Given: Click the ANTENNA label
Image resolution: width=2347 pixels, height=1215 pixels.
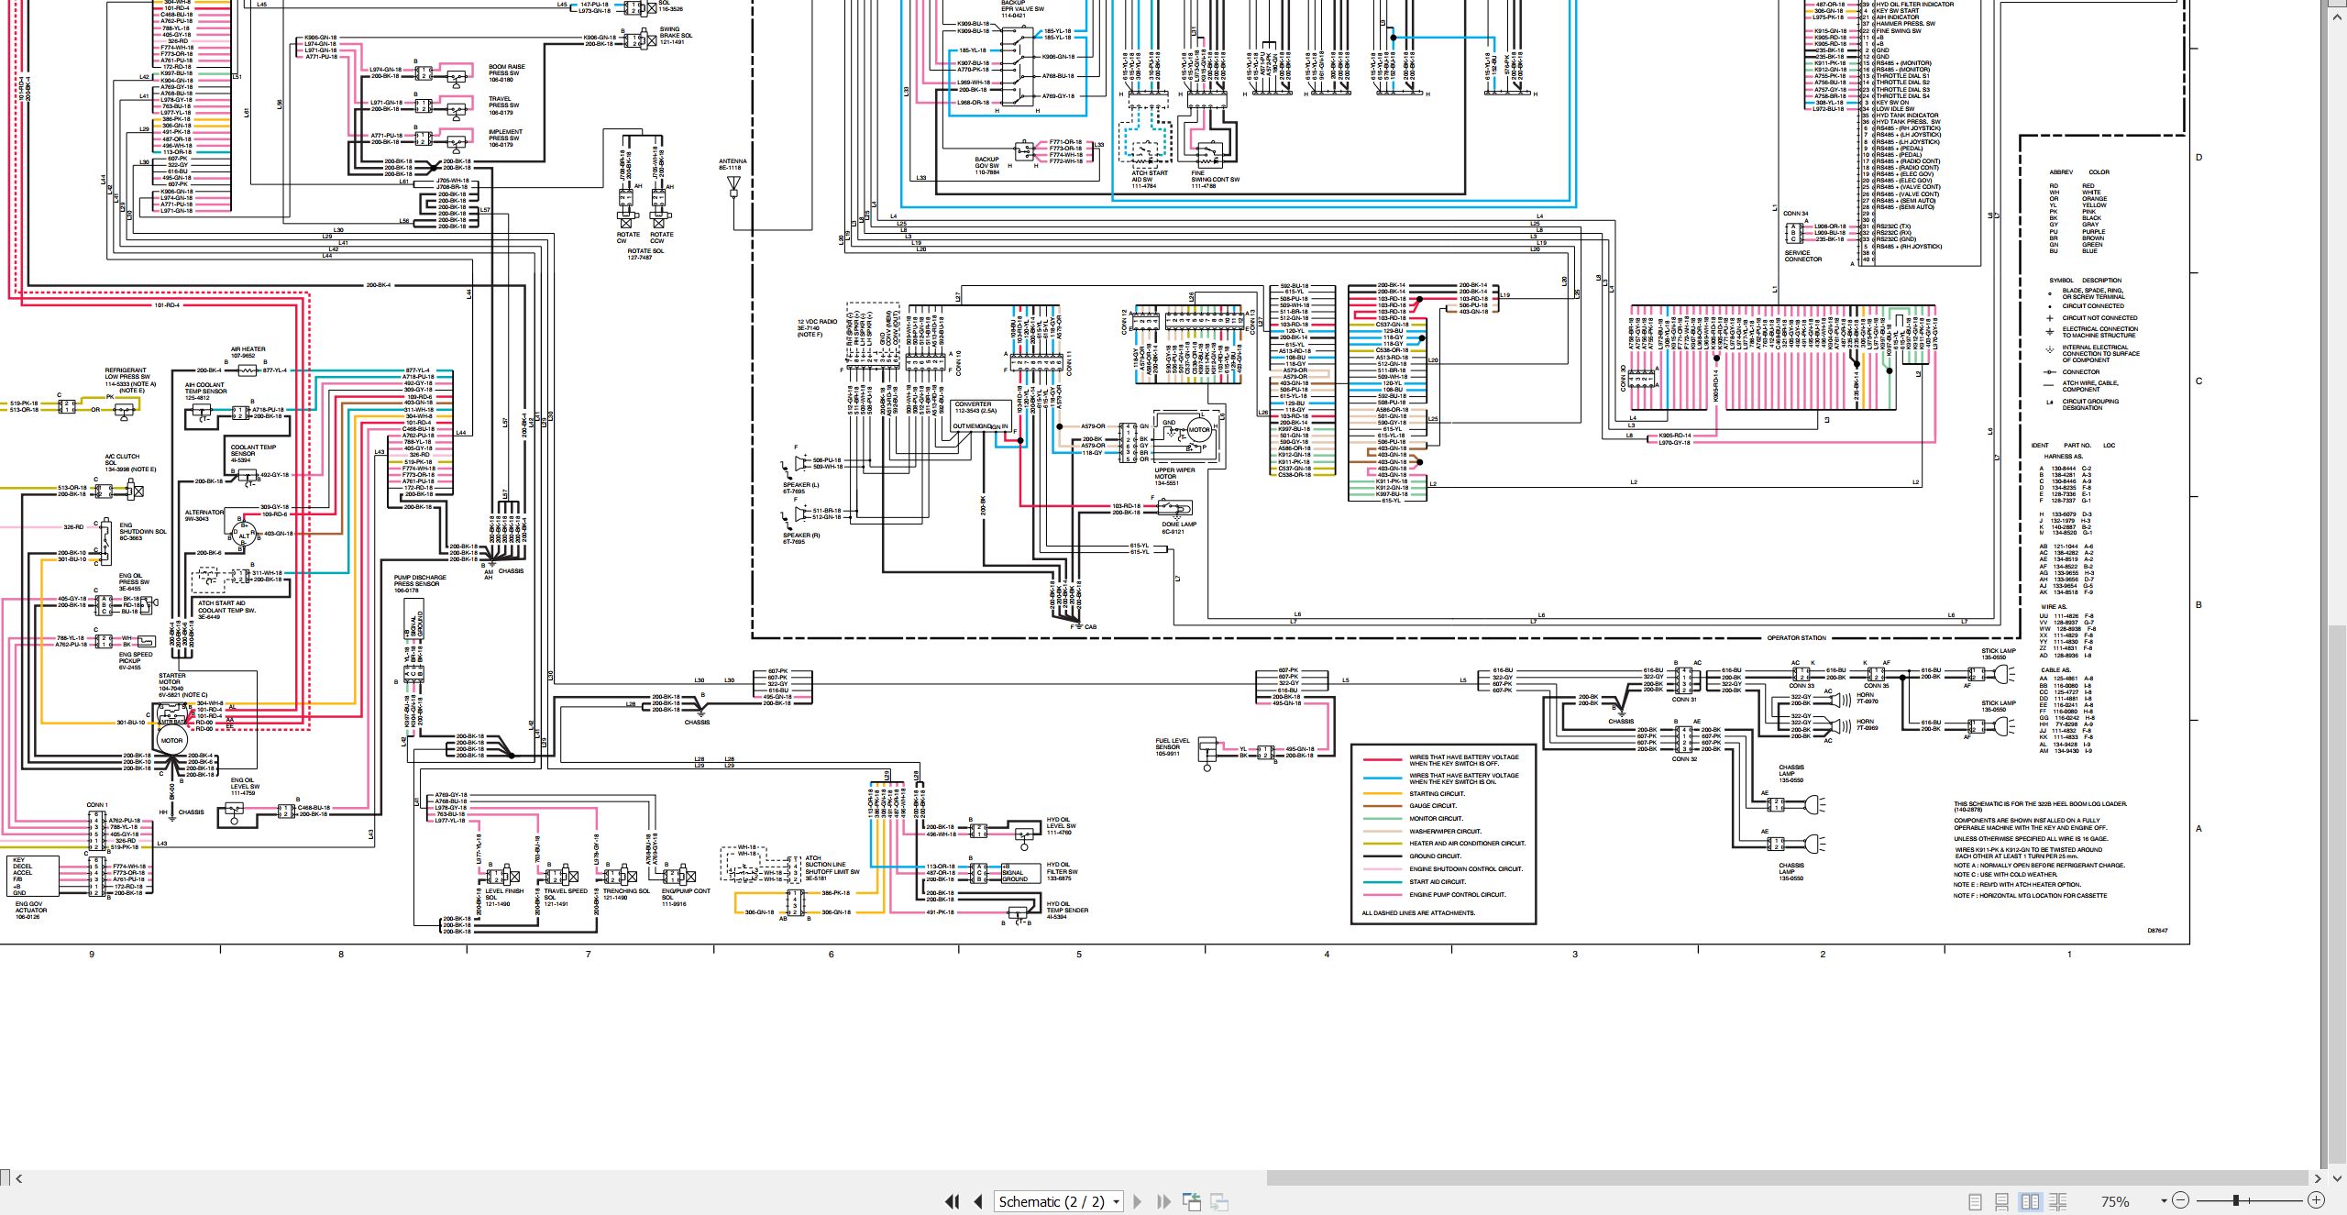Looking at the screenshot, I should tap(733, 161).
